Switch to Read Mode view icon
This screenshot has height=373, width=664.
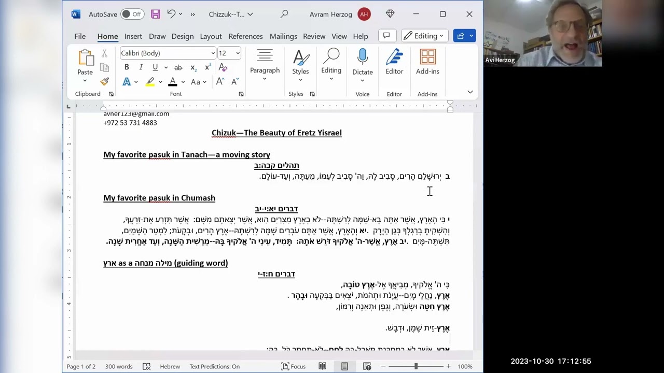tap(323, 366)
